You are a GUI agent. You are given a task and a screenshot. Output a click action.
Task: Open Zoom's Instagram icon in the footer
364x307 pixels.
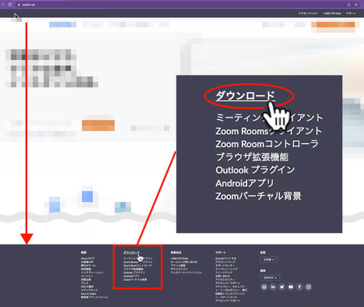pyautogui.click(x=308, y=287)
